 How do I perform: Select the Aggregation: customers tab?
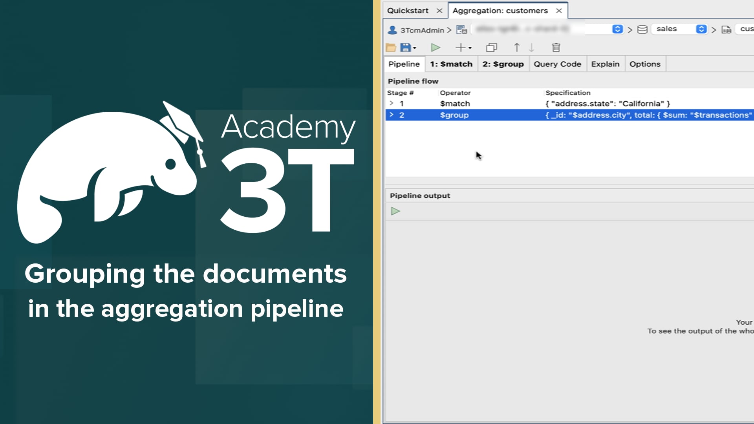tap(500, 11)
